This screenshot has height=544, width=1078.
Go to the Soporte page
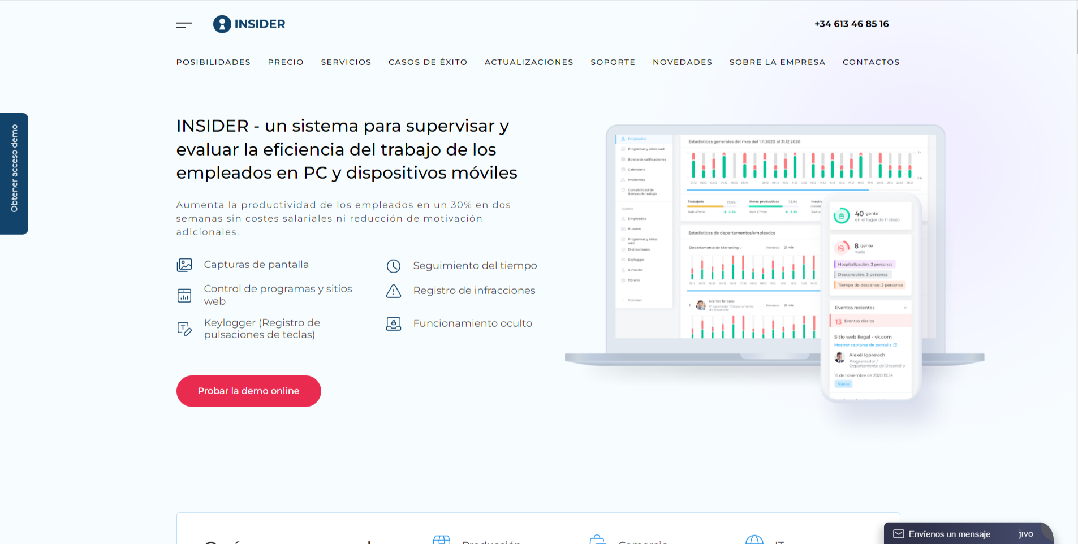tap(613, 62)
